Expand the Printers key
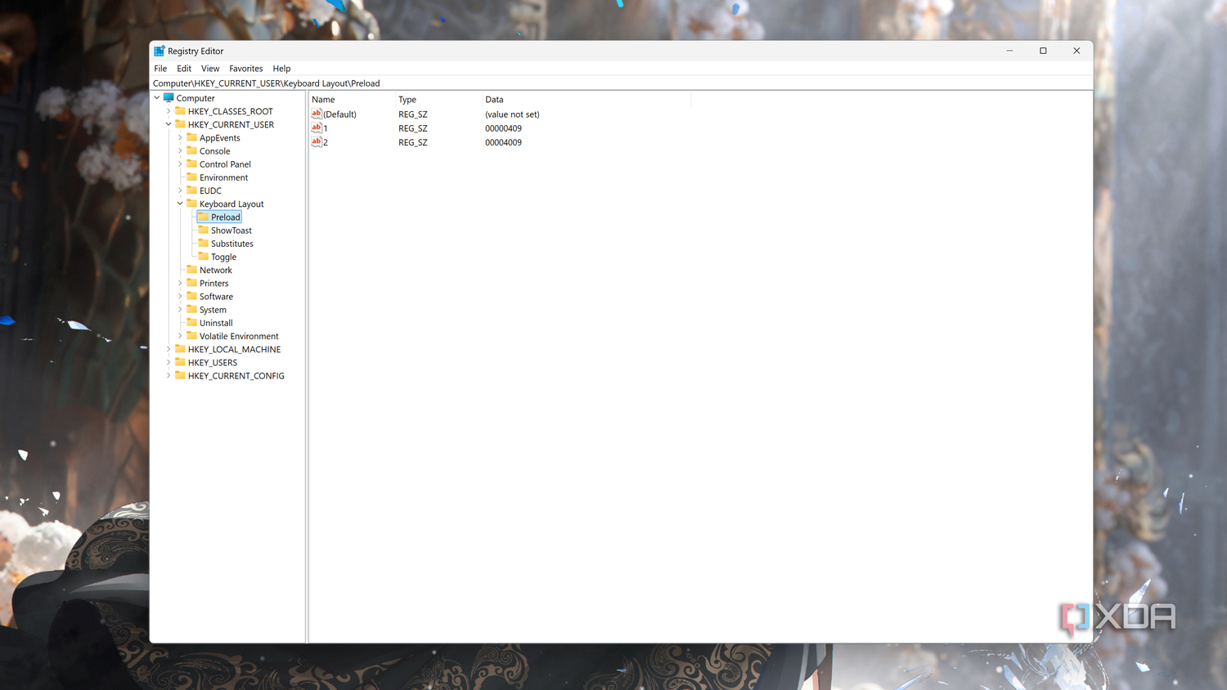Image resolution: width=1227 pixels, height=690 pixels. [180, 283]
